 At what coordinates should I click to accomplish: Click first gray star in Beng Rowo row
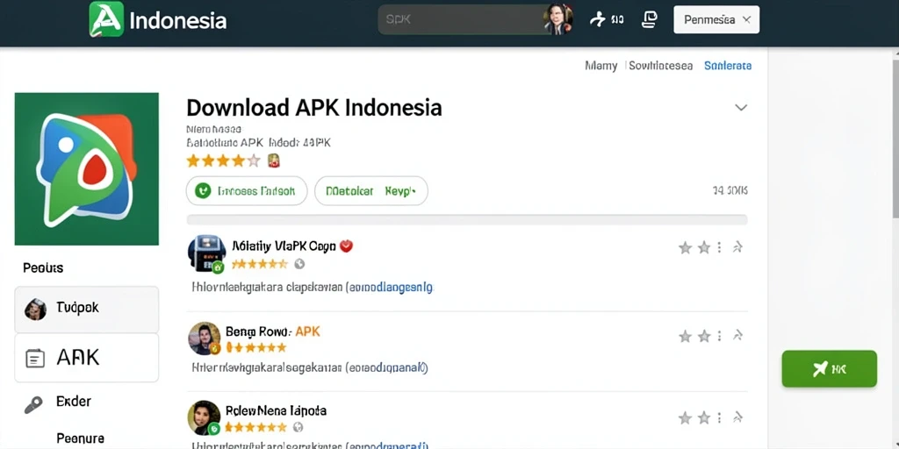tap(685, 336)
